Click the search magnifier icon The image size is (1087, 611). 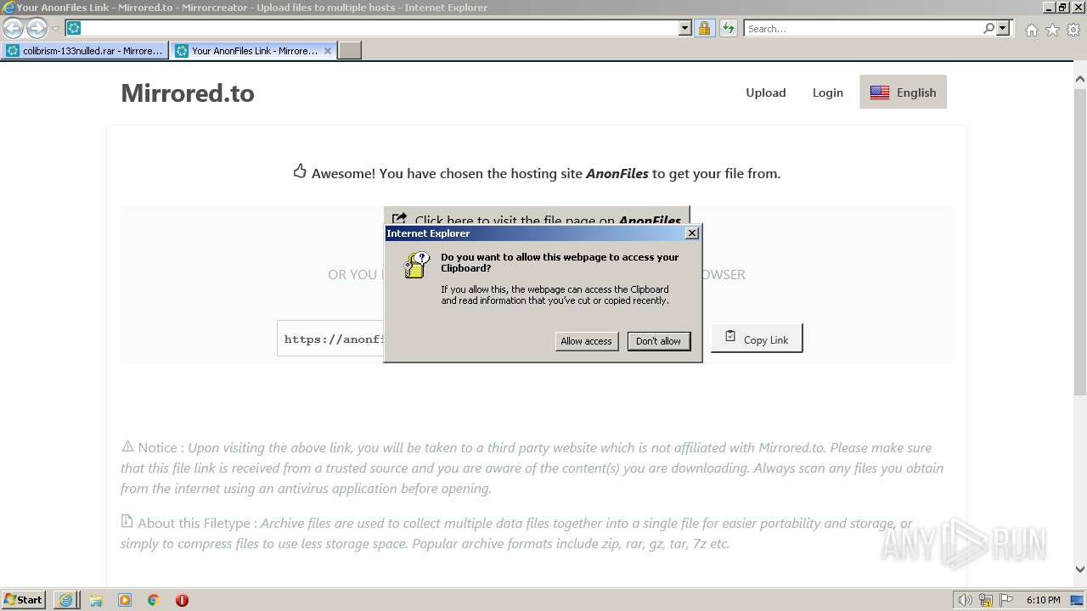[x=988, y=28]
